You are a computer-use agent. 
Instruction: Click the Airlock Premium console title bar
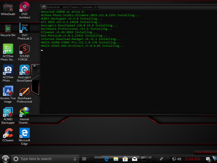129,7
